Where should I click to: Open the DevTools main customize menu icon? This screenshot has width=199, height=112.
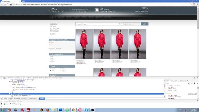pyautogui.click(x=194, y=78)
